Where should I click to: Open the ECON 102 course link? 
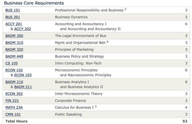(14, 70)
